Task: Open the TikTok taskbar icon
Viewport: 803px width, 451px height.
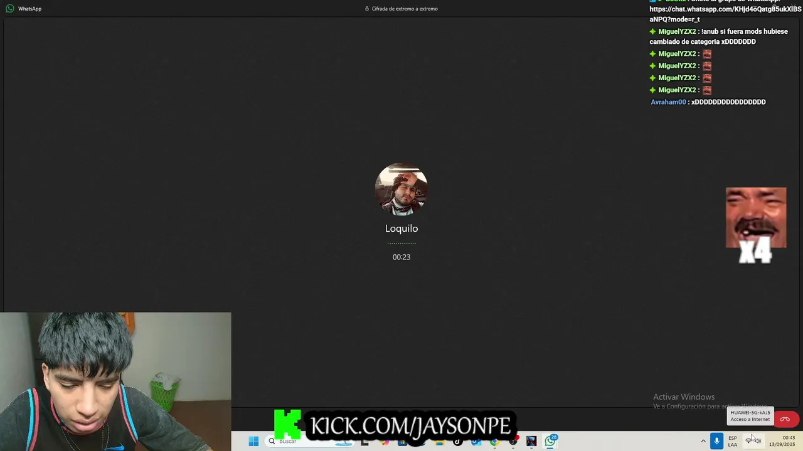Action: [457, 441]
